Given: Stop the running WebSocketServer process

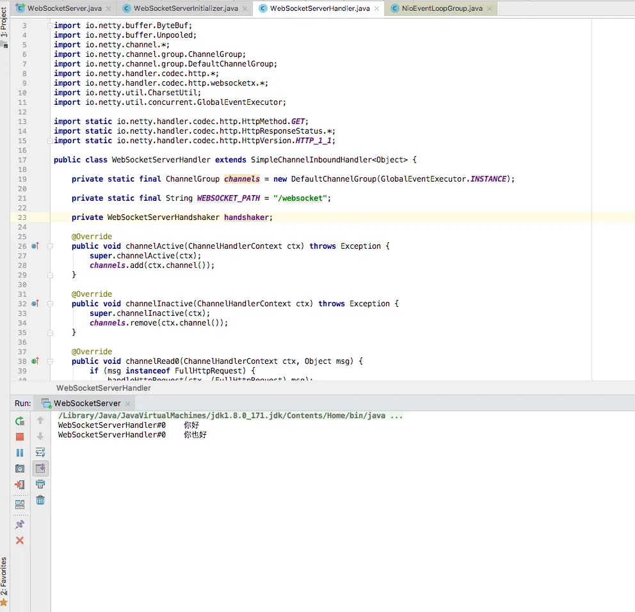Looking at the screenshot, I should pyautogui.click(x=20, y=437).
